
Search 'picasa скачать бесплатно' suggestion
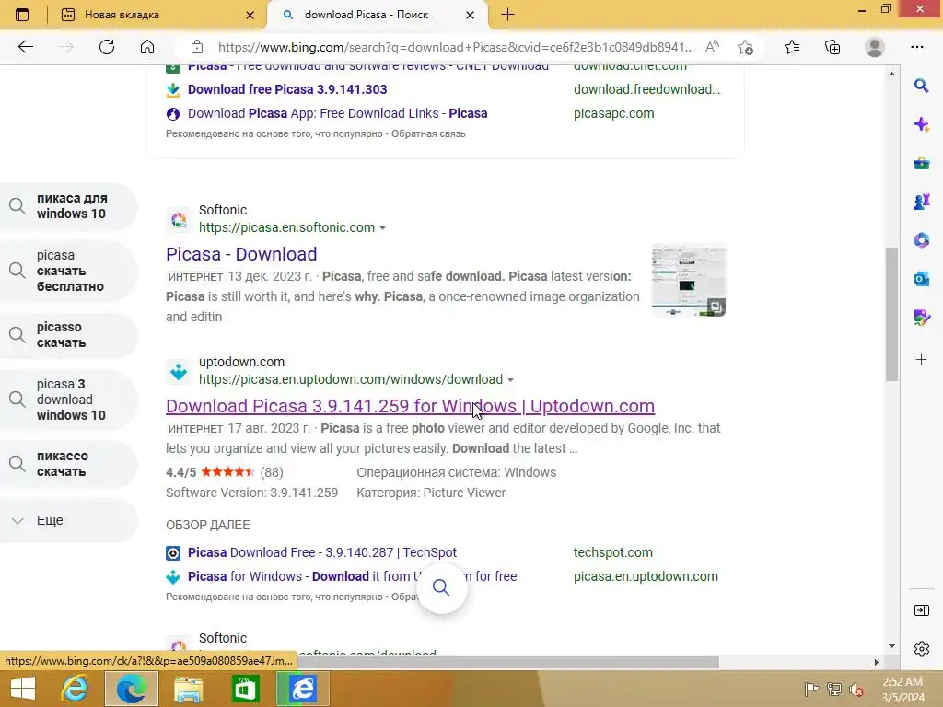pos(68,271)
